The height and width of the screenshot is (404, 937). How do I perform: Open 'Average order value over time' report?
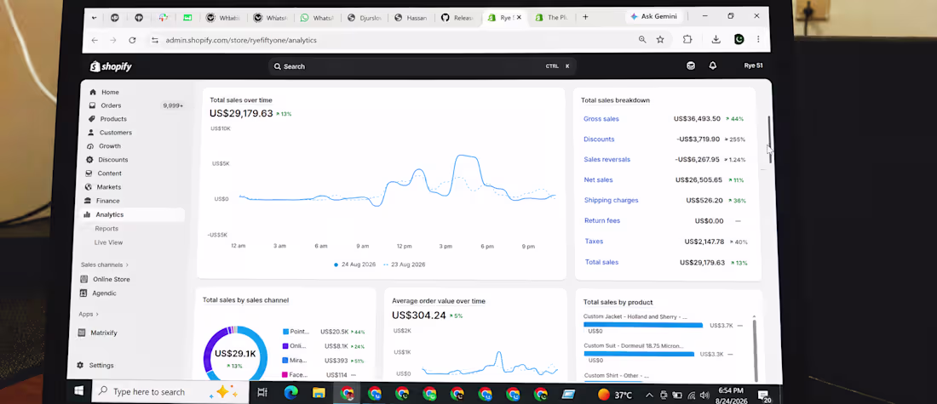point(439,301)
